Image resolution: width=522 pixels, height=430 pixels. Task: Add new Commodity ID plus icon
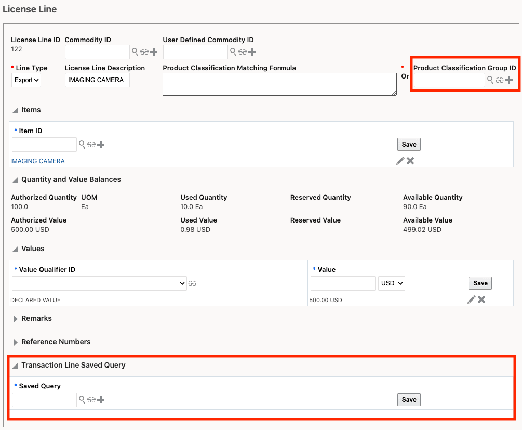pos(154,52)
